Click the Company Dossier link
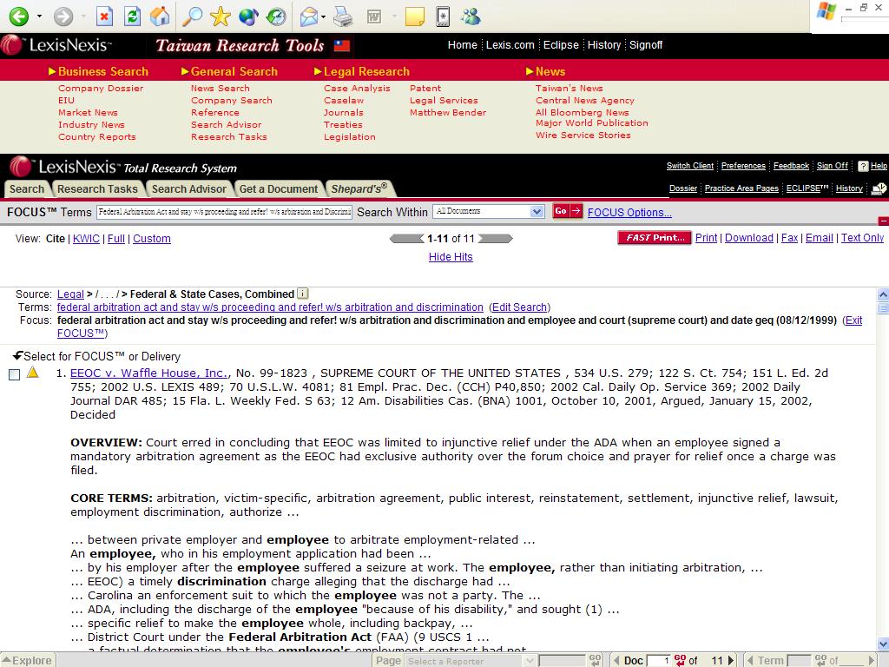This screenshot has height=667, width=889. (101, 88)
